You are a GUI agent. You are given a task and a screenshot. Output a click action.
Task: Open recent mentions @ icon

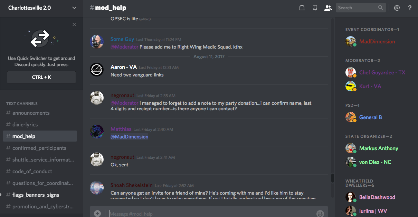click(x=397, y=8)
